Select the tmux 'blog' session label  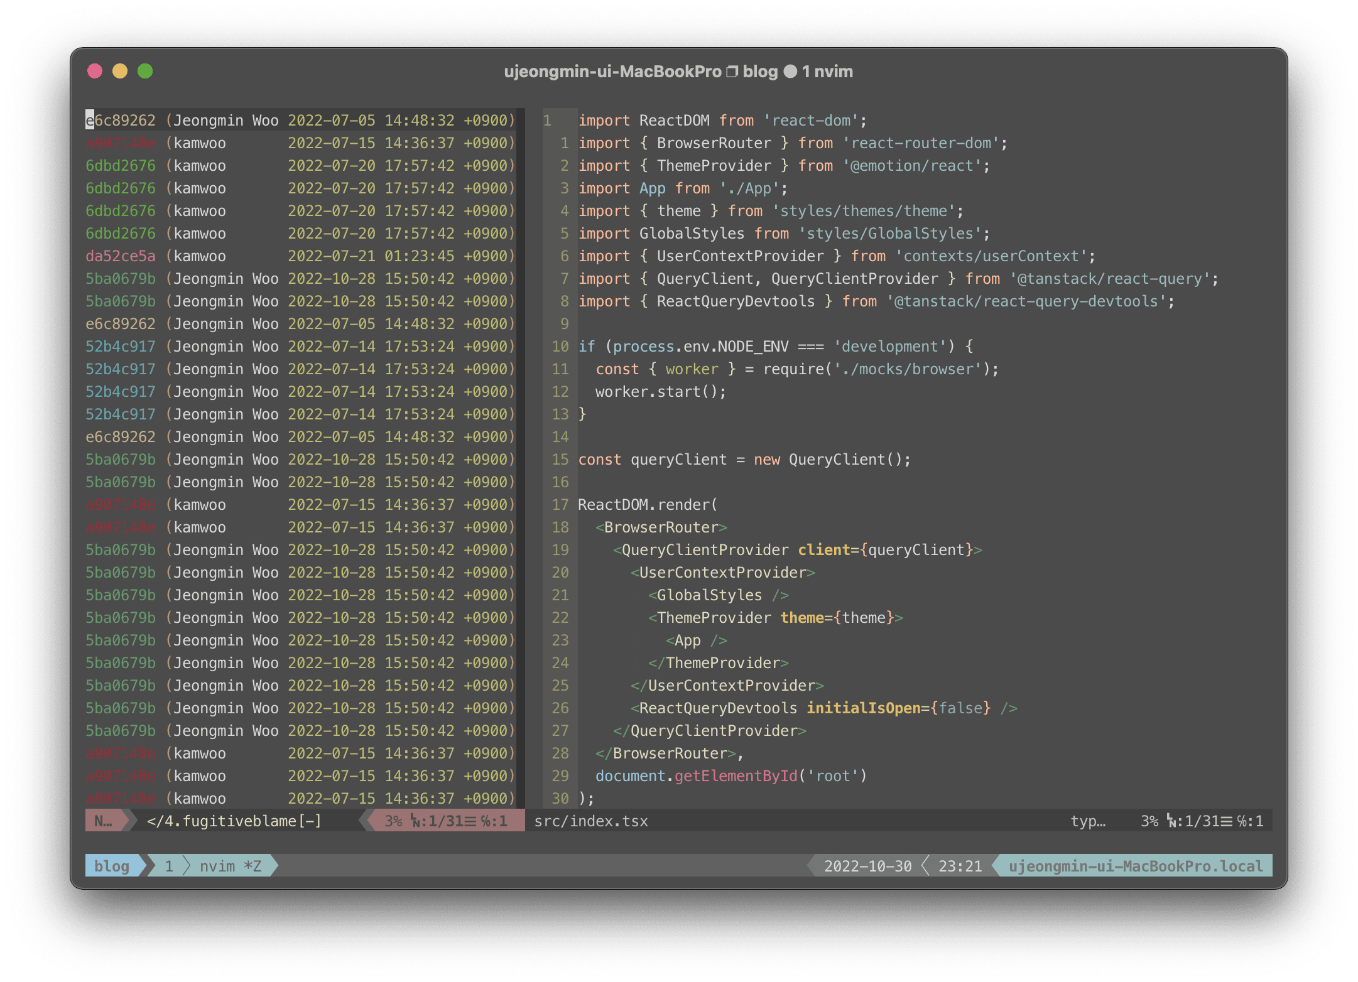[x=112, y=866]
